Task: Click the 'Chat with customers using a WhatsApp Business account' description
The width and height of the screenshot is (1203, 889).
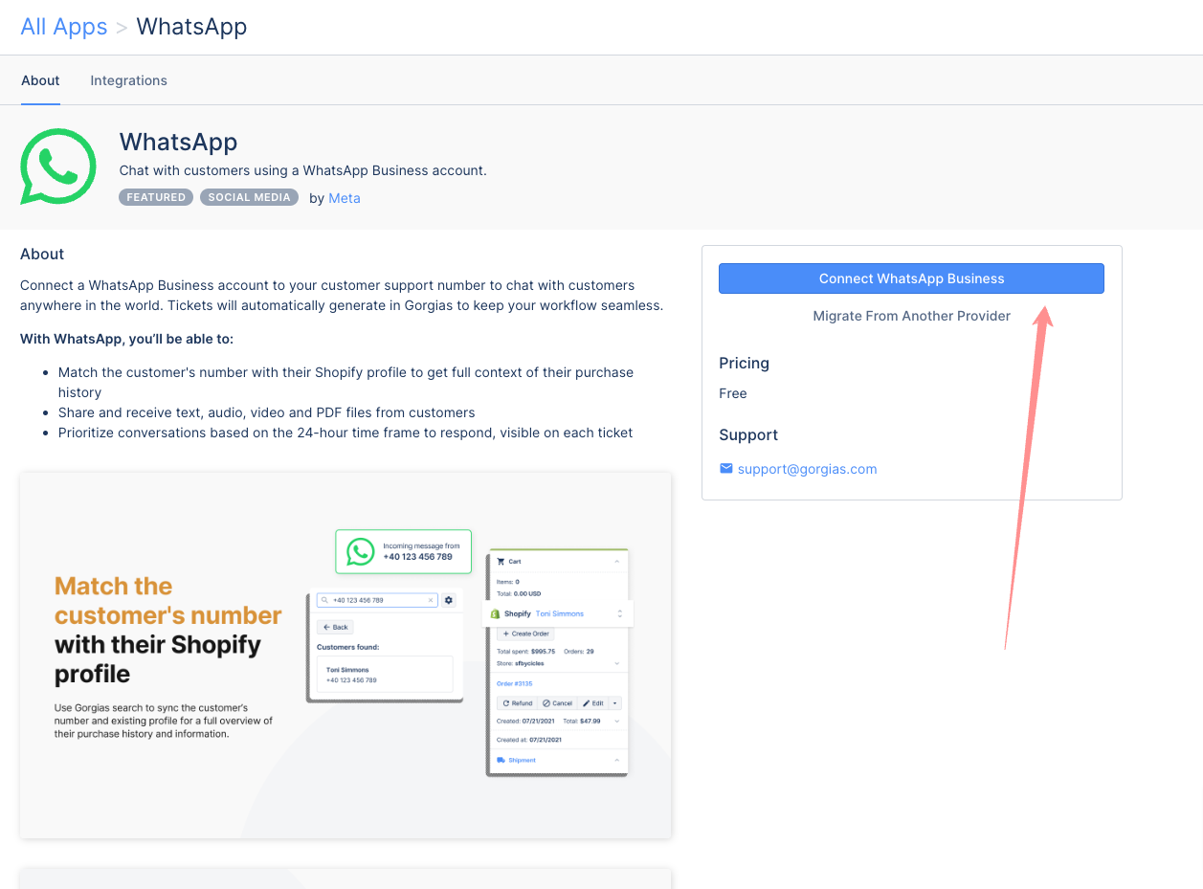Action: coord(302,170)
